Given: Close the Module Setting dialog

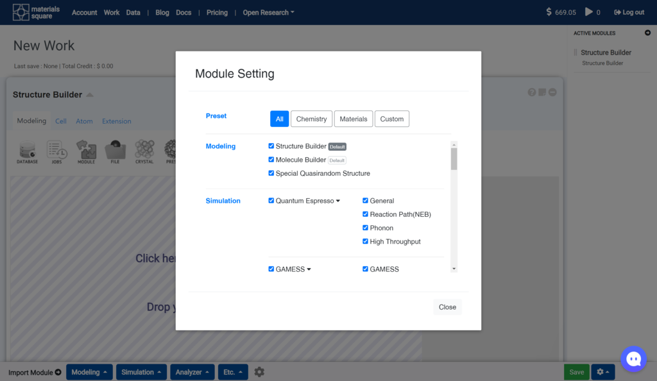Looking at the screenshot, I should coord(447,307).
